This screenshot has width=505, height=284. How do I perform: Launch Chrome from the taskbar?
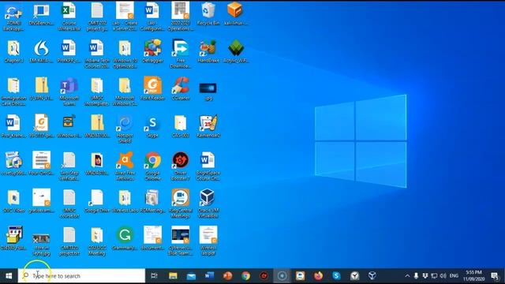click(245, 276)
